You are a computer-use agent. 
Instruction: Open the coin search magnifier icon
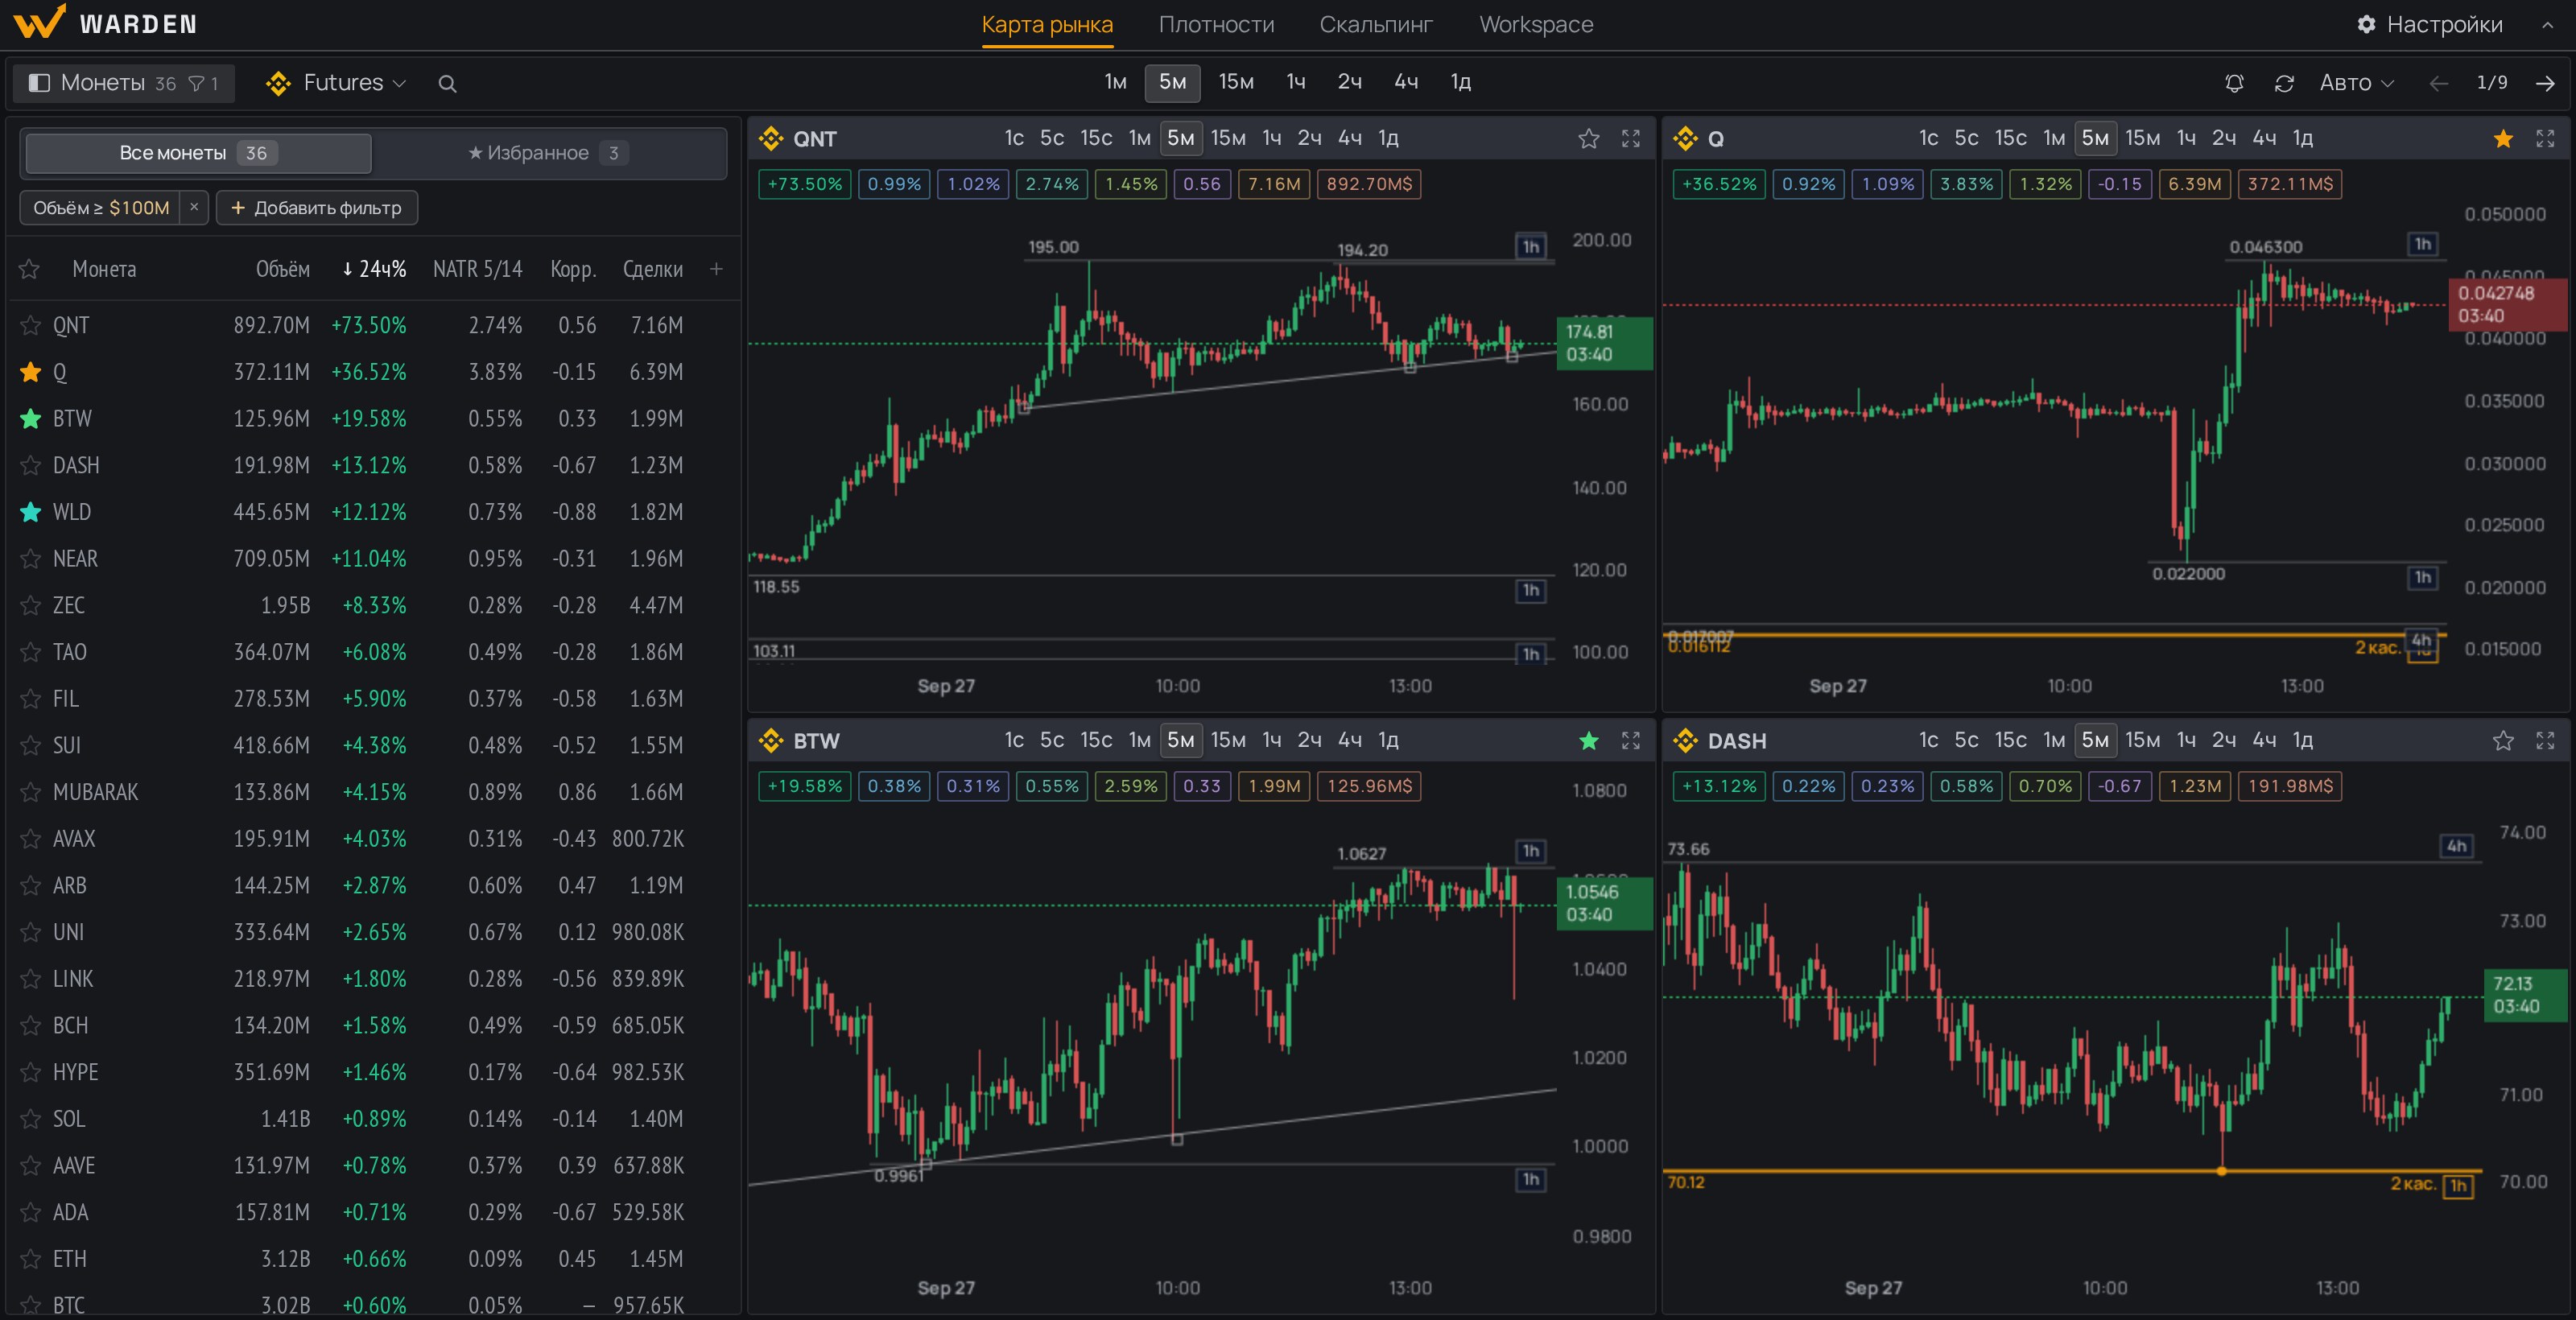447,84
